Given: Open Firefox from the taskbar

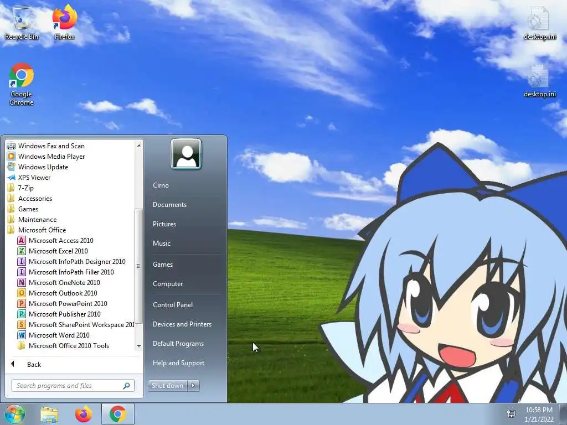Looking at the screenshot, I should (x=84, y=414).
